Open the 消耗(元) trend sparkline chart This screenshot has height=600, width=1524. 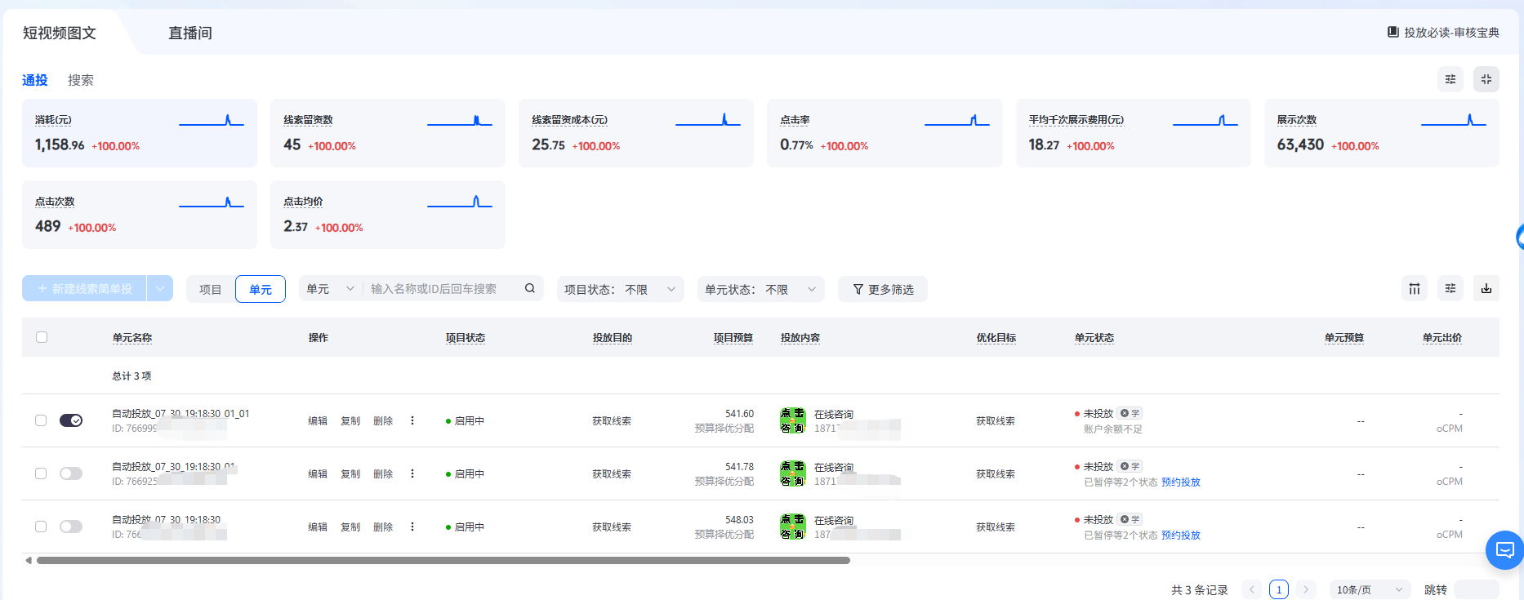(x=212, y=120)
